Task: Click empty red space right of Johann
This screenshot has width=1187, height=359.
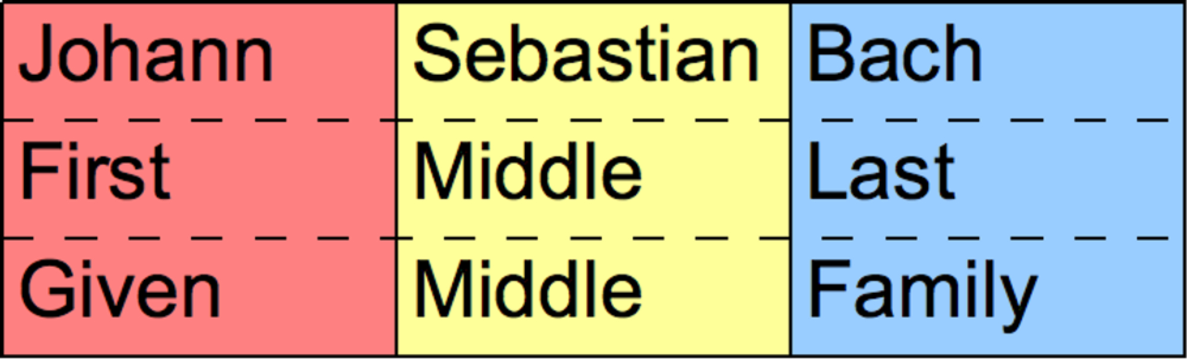Action: 332,56
